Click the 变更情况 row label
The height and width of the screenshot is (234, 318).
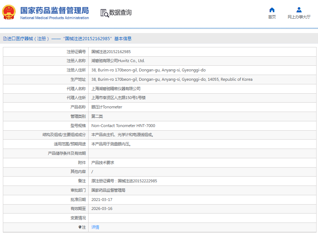[x=78, y=218]
